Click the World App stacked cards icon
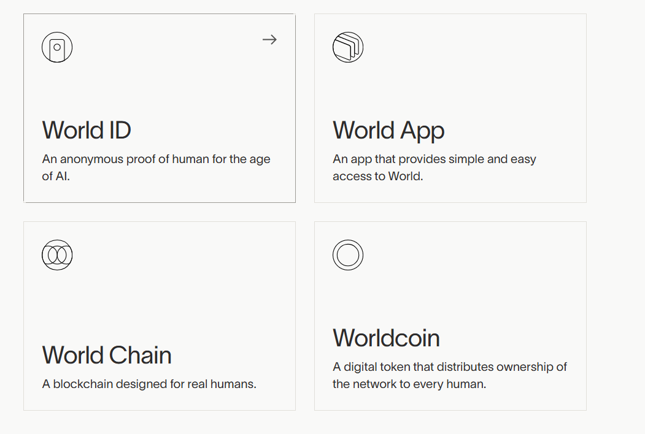The width and height of the screenshot is (645, 434). (x=348, y=47)
